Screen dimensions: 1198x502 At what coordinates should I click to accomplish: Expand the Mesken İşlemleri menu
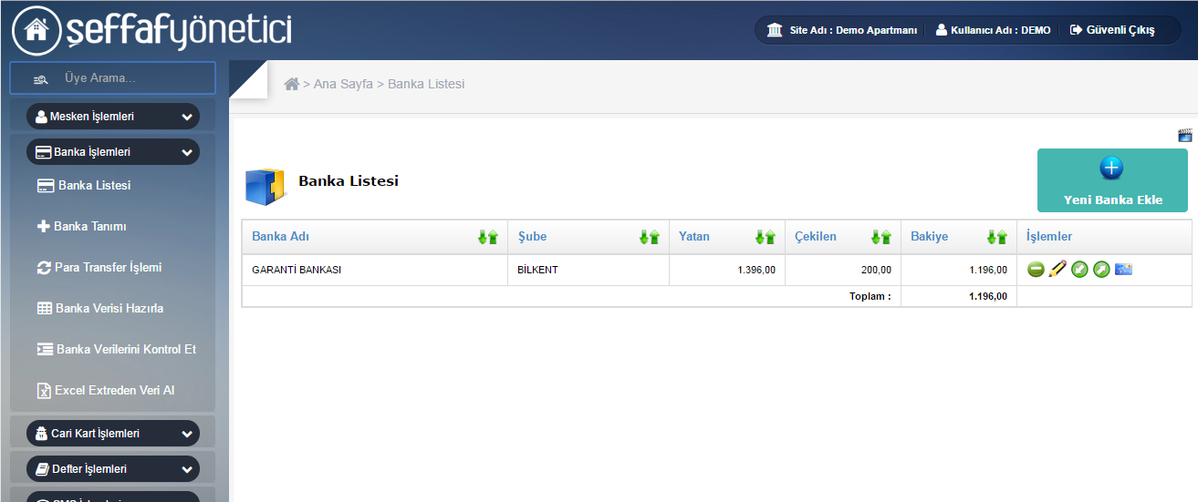click(113, 117)
